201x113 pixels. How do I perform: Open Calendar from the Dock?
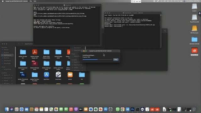point(36,109)
